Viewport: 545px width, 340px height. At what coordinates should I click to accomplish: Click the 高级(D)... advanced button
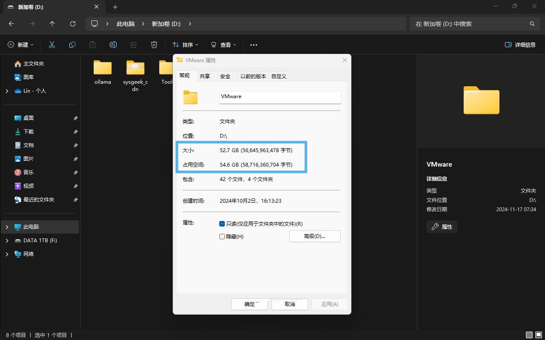(314, 236)
